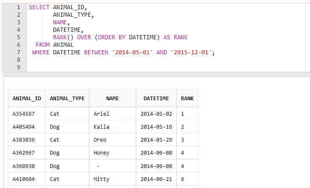This screenshot has height=188, width=310.
Task: Click line number 1 in the gutter
Action: pos(18,7)
